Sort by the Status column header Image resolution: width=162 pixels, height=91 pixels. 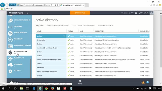tap(70, 31)
